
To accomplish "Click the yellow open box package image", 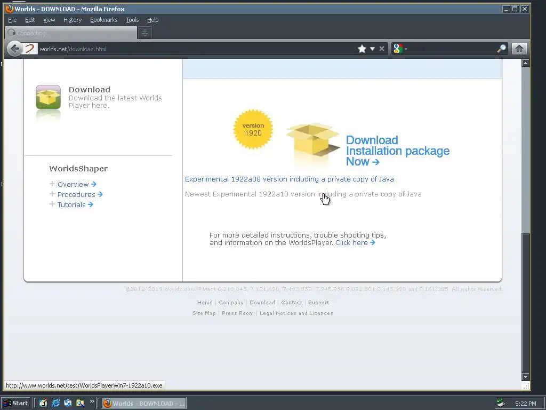I will click(x=313, y=141).
